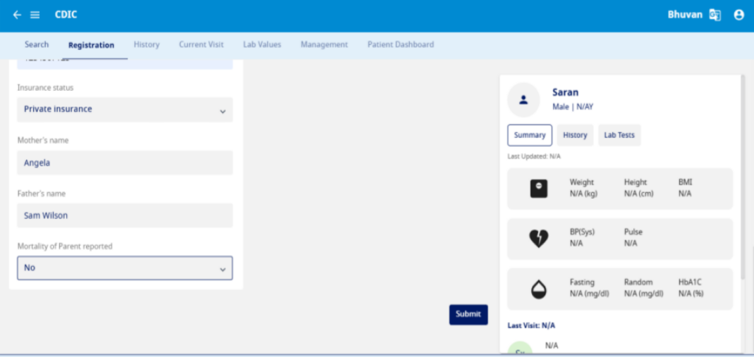The width and height of the screenshot is (754, 357).
Task: Click Saran's patient avatar icon
Action: click(x=523, y=100)
